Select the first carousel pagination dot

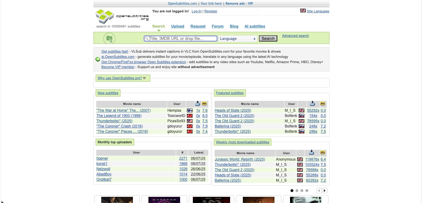292,191
